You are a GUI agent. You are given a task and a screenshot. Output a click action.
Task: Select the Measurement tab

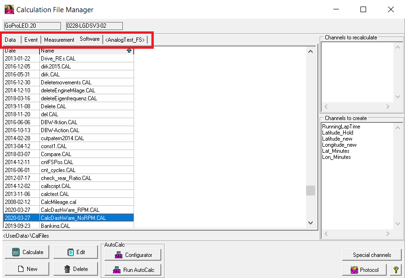pos(59,40)
